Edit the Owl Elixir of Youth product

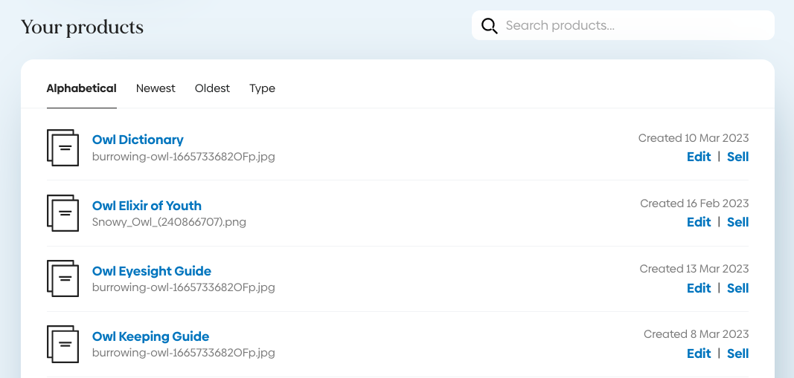click(x=699, y=222)
